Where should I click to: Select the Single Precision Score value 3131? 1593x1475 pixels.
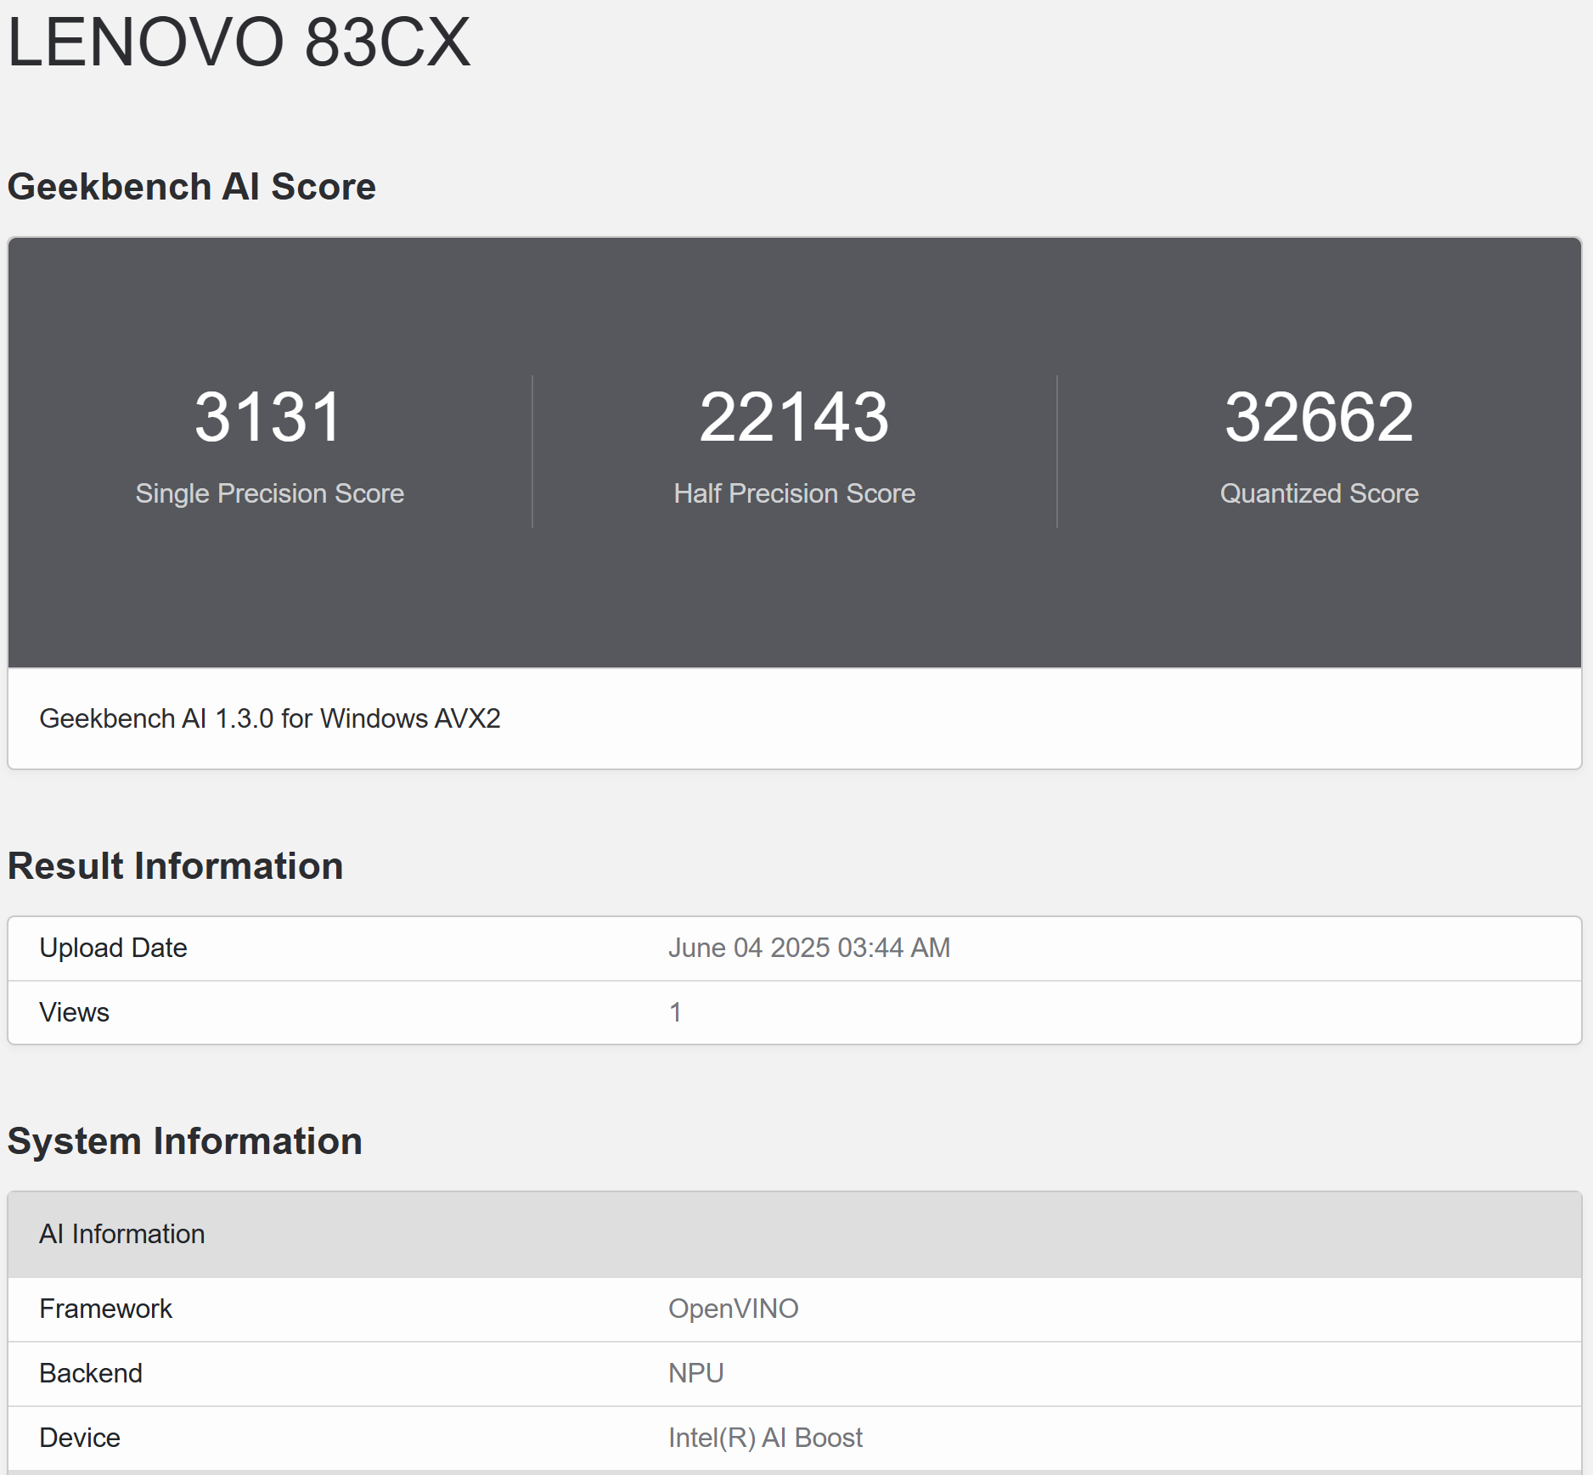[269, 417]
